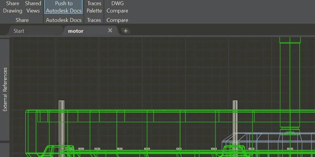Click the Share panel label
The width and height of the screenshot is (315, 157).
tap(22, 20)
